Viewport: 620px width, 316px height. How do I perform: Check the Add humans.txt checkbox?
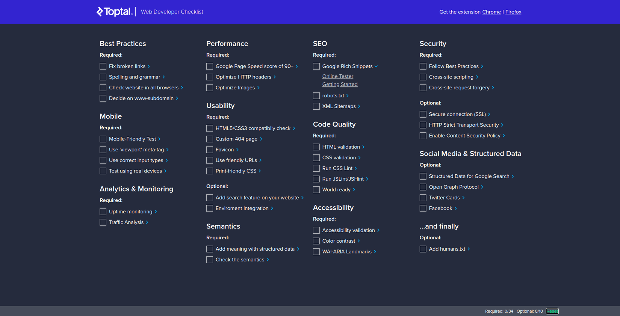click(423, 249)
